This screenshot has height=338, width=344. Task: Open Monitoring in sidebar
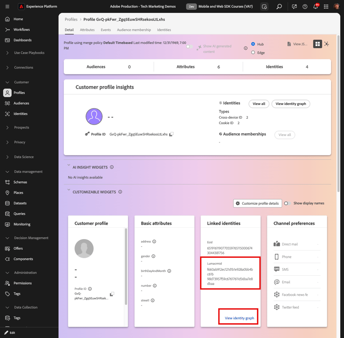point(22,224)
